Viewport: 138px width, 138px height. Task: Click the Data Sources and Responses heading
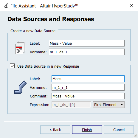(51, 19)
